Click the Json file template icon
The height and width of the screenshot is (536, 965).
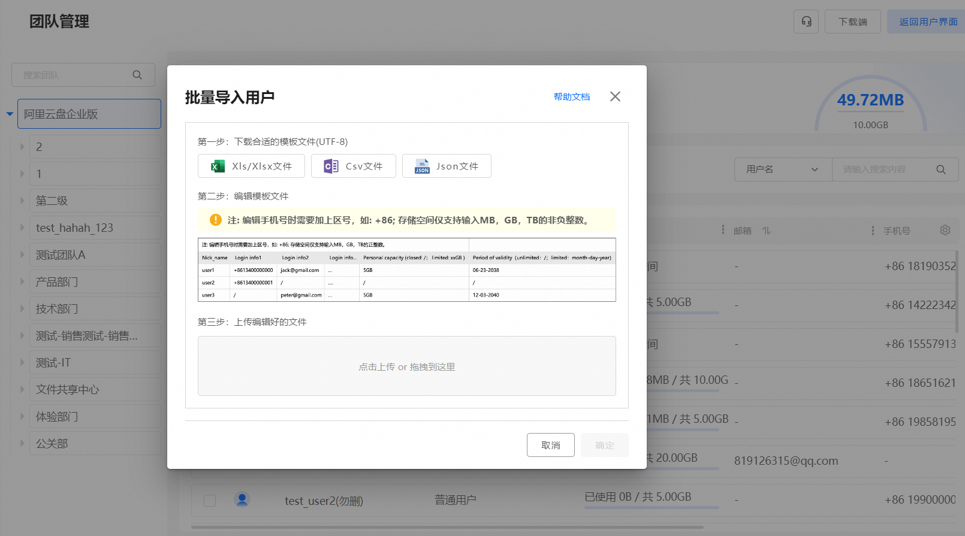[x=422, y=166]
